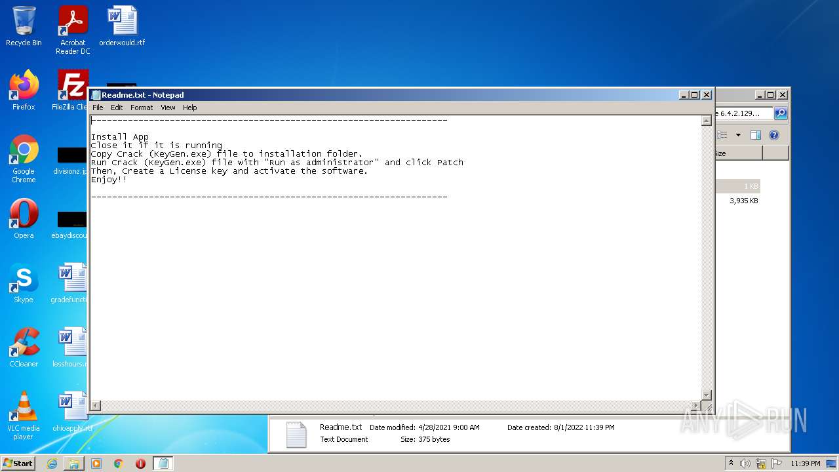This screenshot has width=839, height=472.
Task: Open the Help menu in Notepad
Action: click(190, 108)
